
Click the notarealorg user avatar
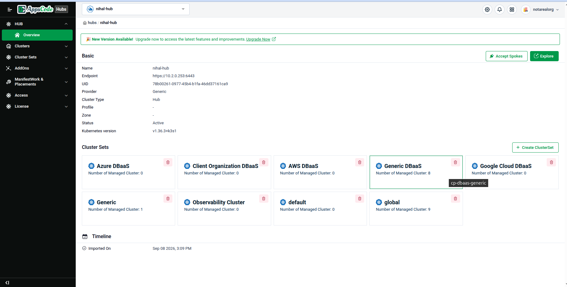coord(526,10)
